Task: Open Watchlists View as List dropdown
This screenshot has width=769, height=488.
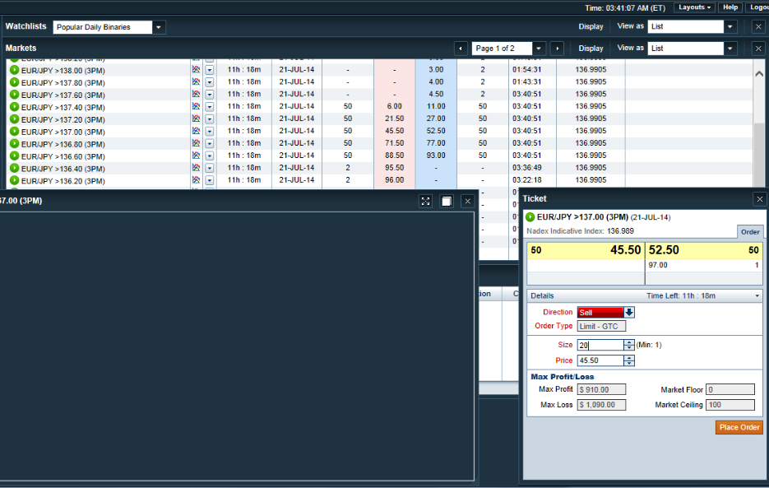Action: (730, 26)
